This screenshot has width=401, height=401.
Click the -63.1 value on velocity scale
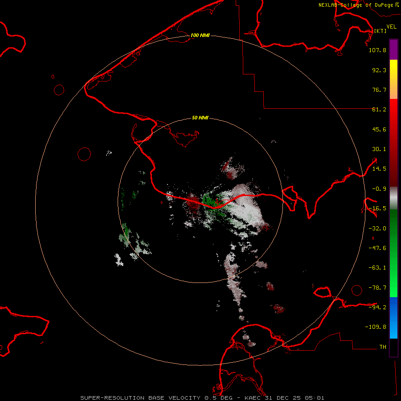[x=377, y=268]
